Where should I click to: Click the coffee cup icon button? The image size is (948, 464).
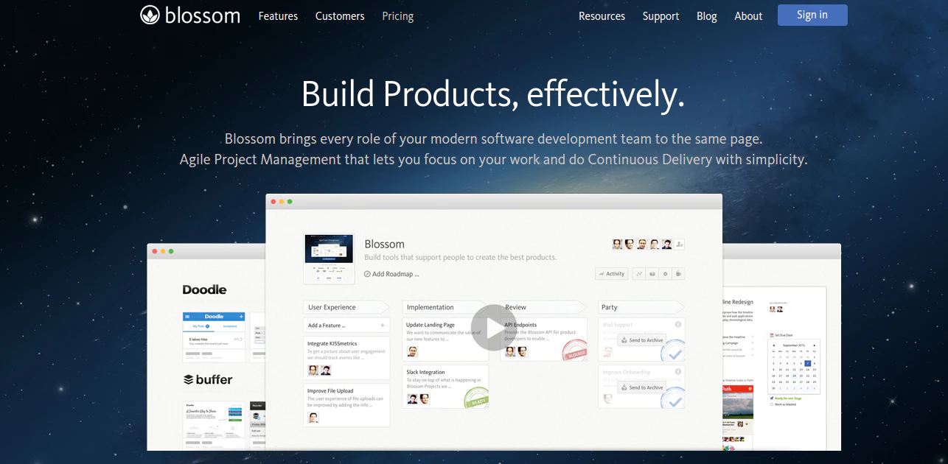678,274
